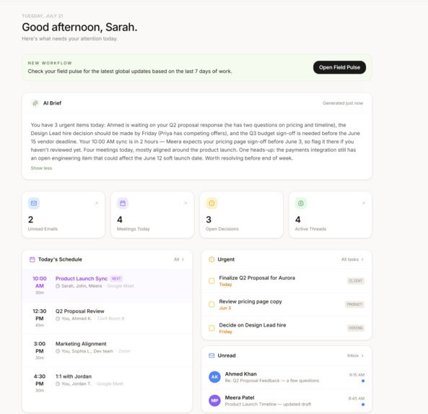Open the 1:1 with Jordan meeting
428x414 pixels.
click(107, 383)
